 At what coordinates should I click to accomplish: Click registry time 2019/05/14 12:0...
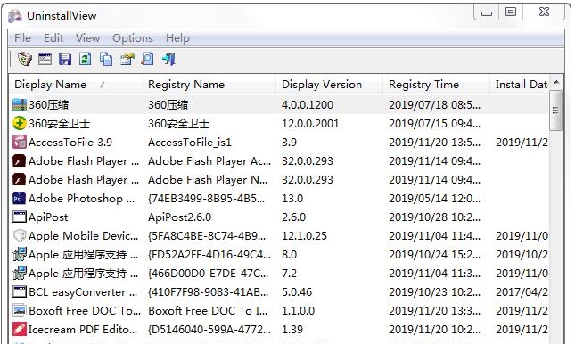(434, 199)
